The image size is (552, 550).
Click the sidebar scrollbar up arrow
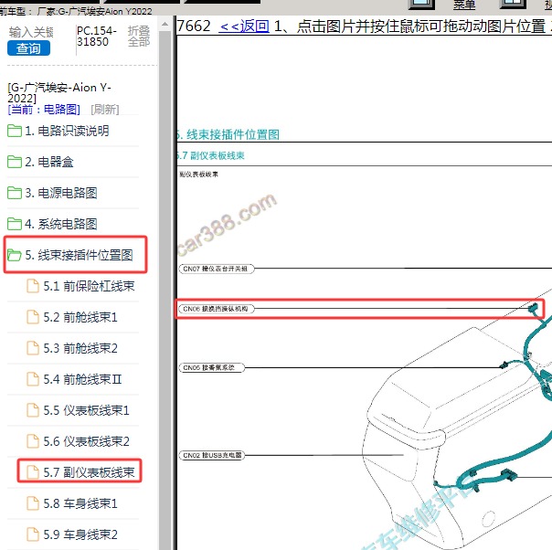coord(165,24)
